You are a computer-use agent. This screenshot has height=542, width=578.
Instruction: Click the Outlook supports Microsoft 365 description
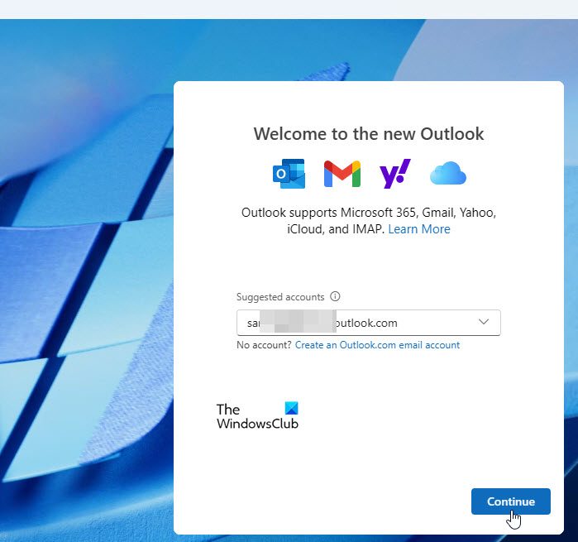point(369,221)
